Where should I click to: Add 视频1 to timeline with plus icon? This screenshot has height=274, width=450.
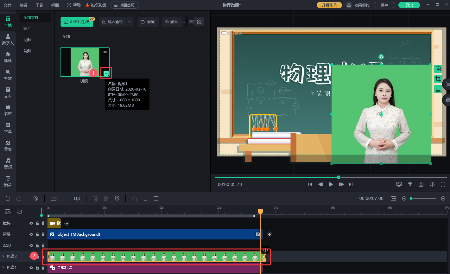pyautogui.click(x=106, y=73)
